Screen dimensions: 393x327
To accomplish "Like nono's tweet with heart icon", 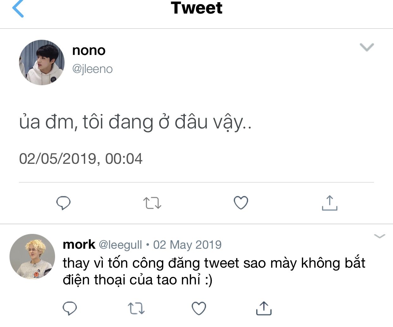I will tap(241, 203).
